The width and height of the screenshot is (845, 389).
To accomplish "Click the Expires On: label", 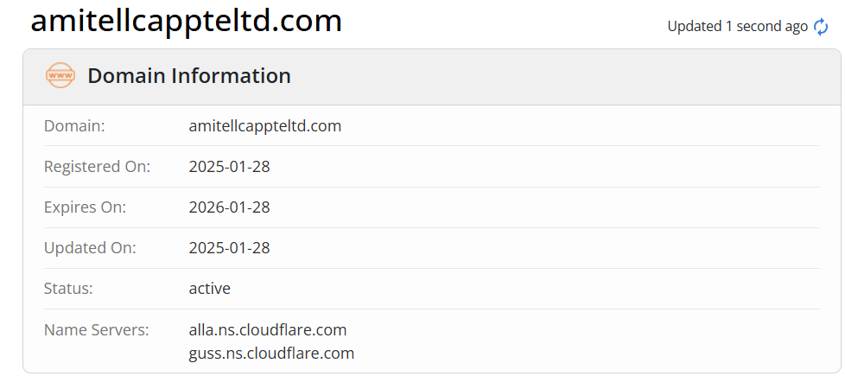I will (x=85, y=207).
